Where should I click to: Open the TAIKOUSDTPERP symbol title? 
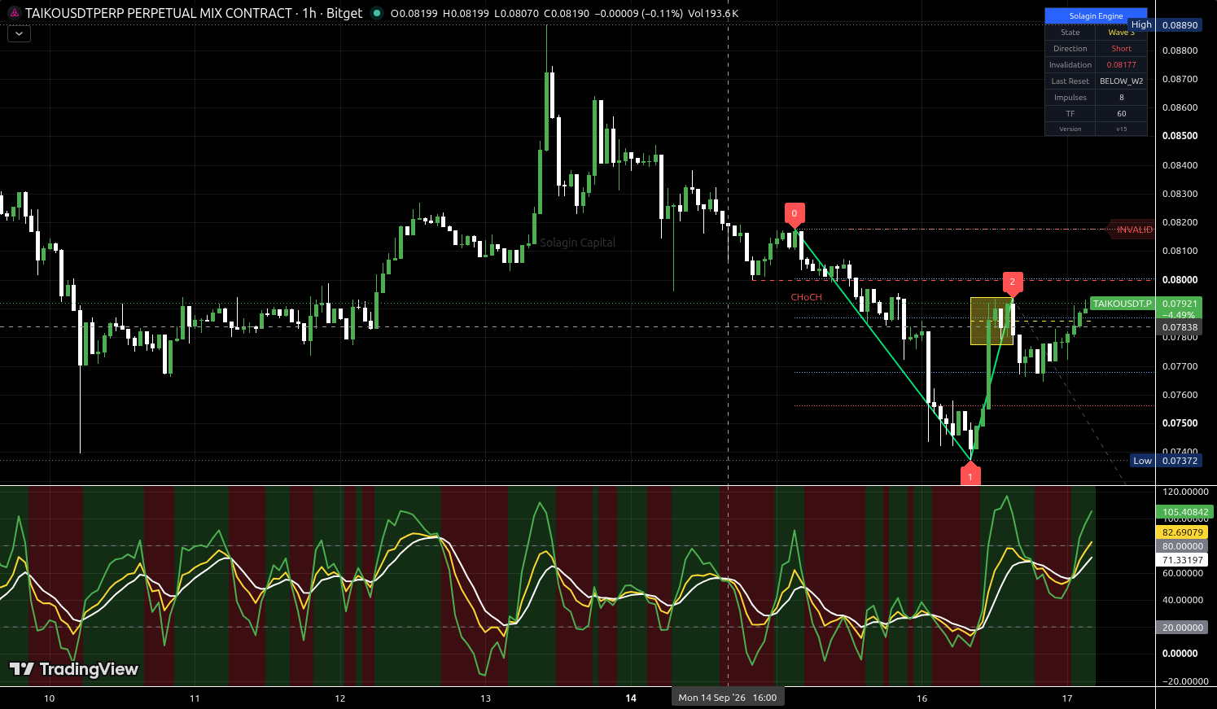pyautogui.click(x=194, y=13)
